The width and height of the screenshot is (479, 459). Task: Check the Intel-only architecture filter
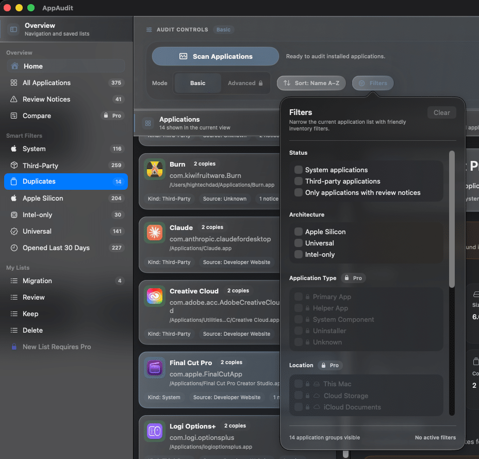(298, 254)
